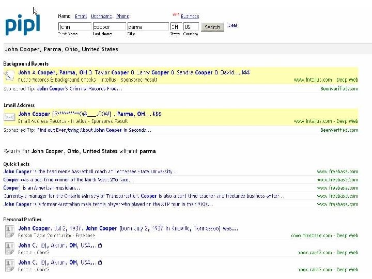Click the John Cooper, Parma, Ohio, United States heading
372x279 pixels.
coord(61,49)
